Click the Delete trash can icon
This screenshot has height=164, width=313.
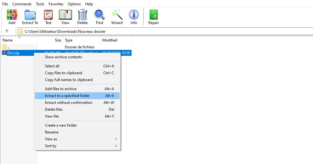[82, 17]
